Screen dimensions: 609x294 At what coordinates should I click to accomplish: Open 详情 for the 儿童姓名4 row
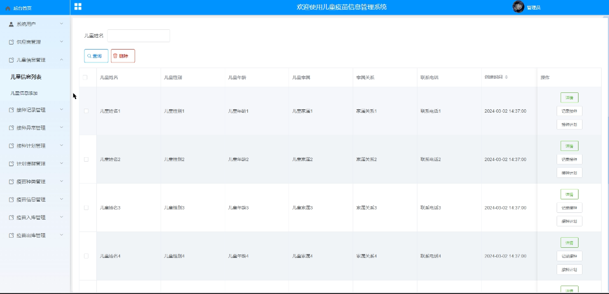click(570, 243)
